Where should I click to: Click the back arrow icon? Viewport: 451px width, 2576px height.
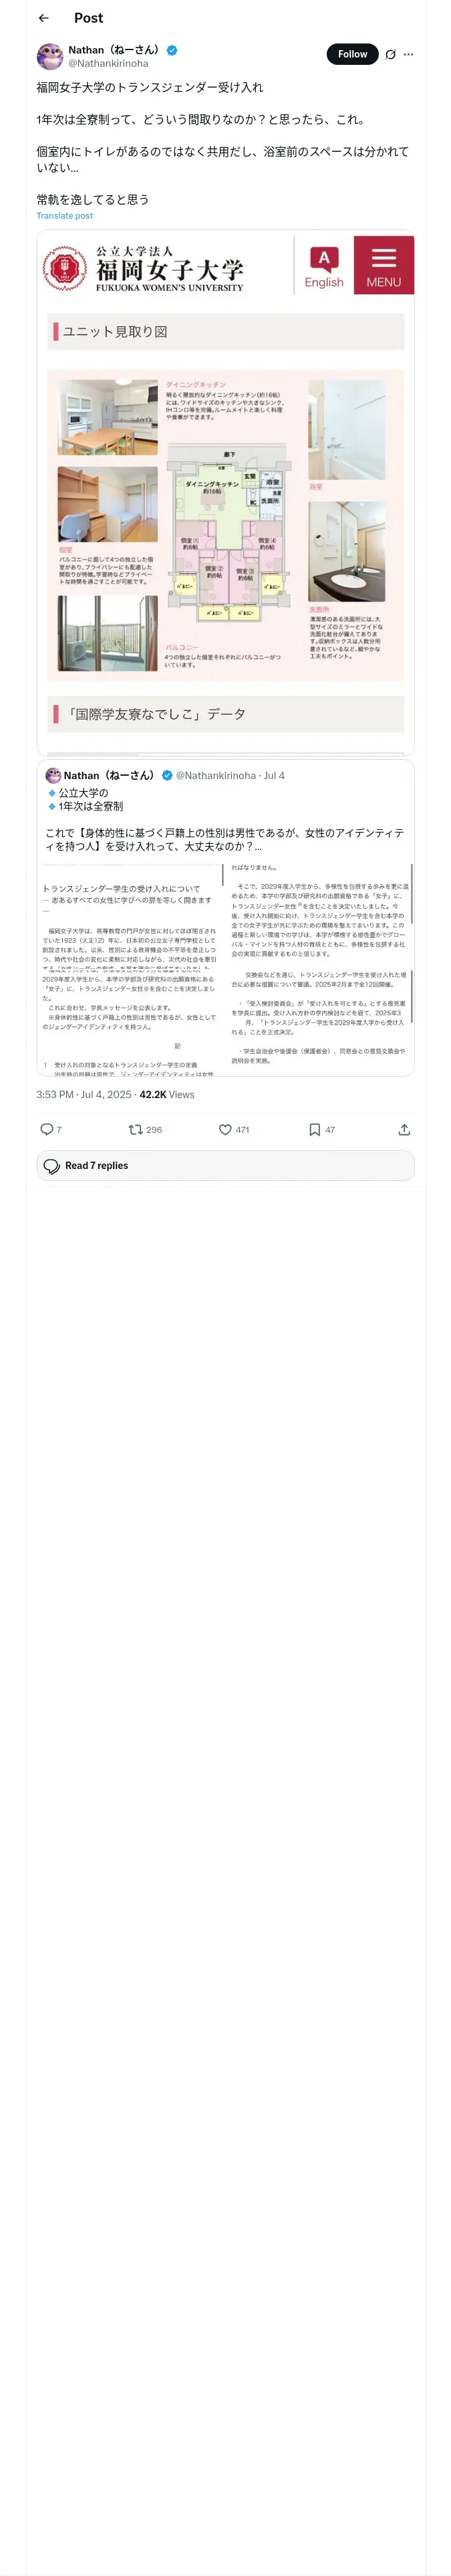pyautogui.click(x=43, y=18)
